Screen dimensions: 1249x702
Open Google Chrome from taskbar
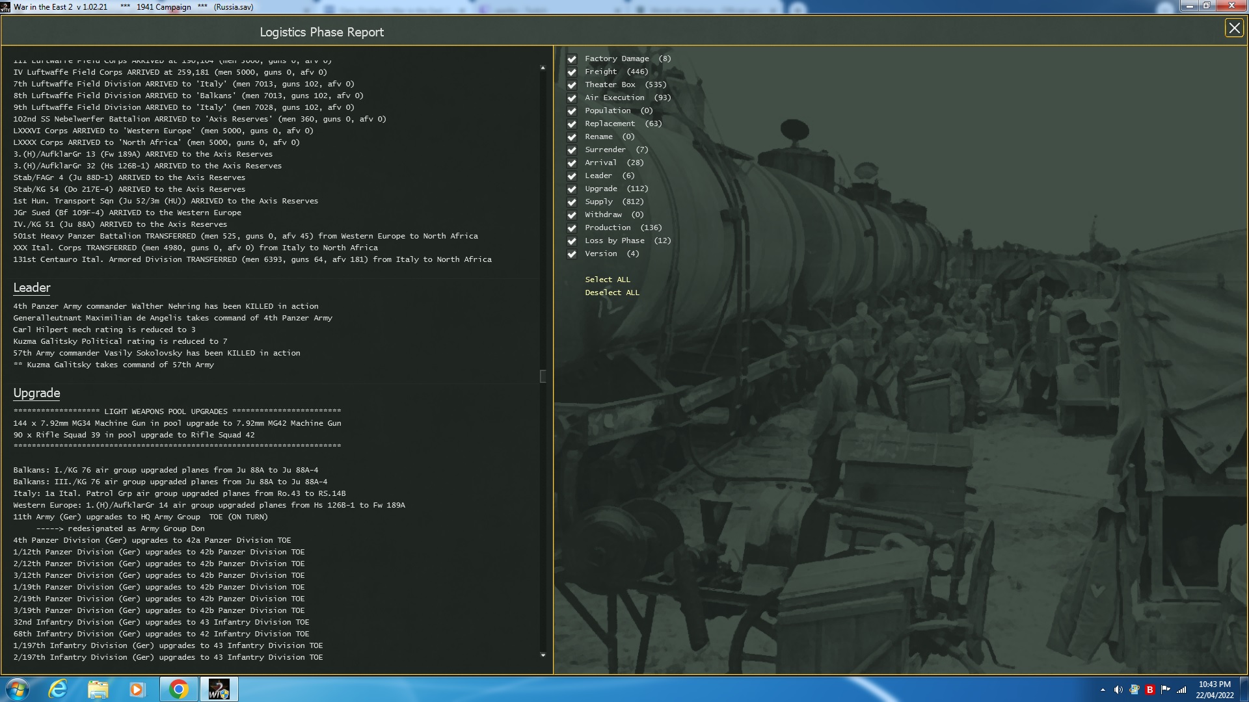point(179,689)
